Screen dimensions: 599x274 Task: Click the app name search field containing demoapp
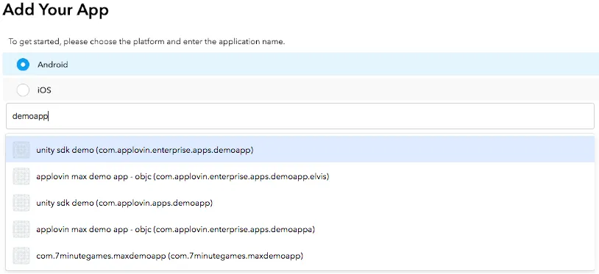[x=300, y=116]
